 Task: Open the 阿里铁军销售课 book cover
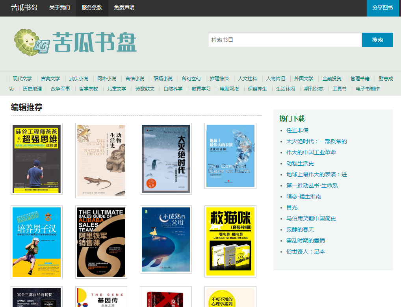(x=101, y=242)
